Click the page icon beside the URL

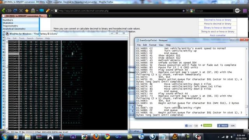(56, 11)
